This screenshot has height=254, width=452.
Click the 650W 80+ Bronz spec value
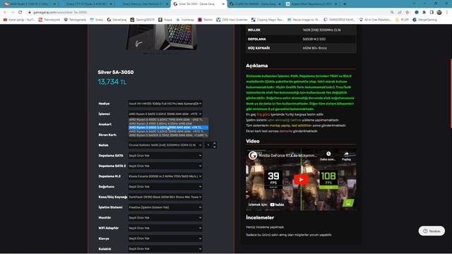(315, 48)
